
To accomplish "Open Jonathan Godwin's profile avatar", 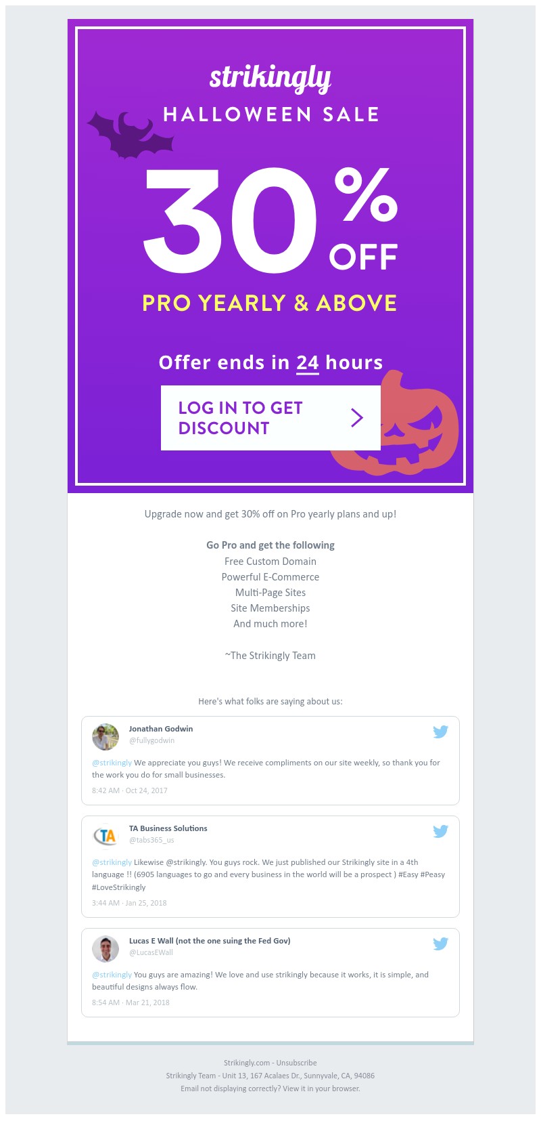I will tap(105, 736).
